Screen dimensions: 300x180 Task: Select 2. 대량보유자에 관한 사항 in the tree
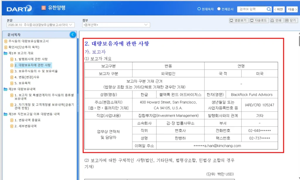pyautogui.click(x=33, y=65)
